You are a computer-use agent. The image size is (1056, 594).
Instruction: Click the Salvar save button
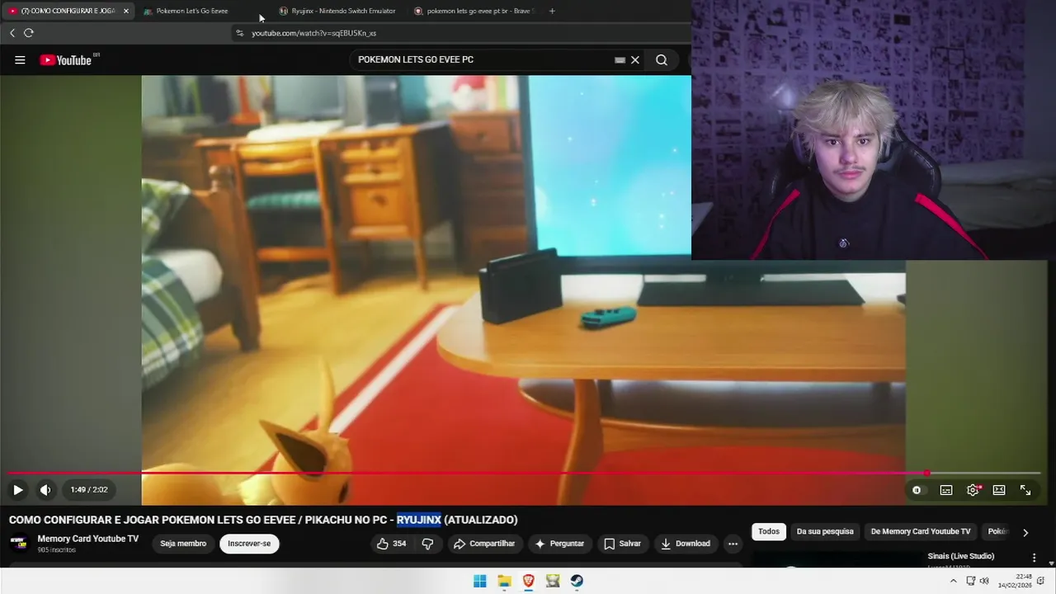coord(622,544)
